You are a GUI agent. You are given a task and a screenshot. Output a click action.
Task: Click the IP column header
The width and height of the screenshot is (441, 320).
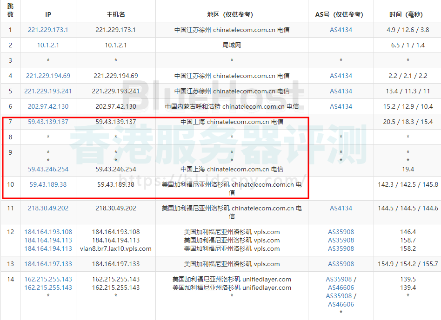coord(48,14)
